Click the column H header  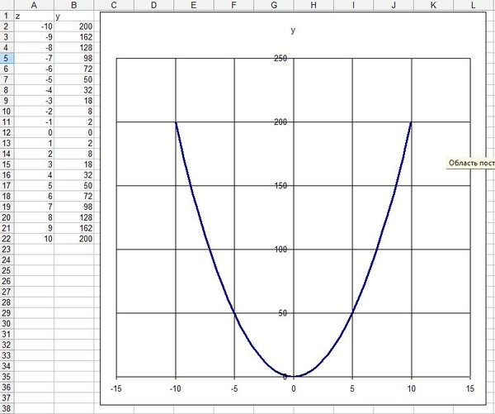click(x=313, y=5)
